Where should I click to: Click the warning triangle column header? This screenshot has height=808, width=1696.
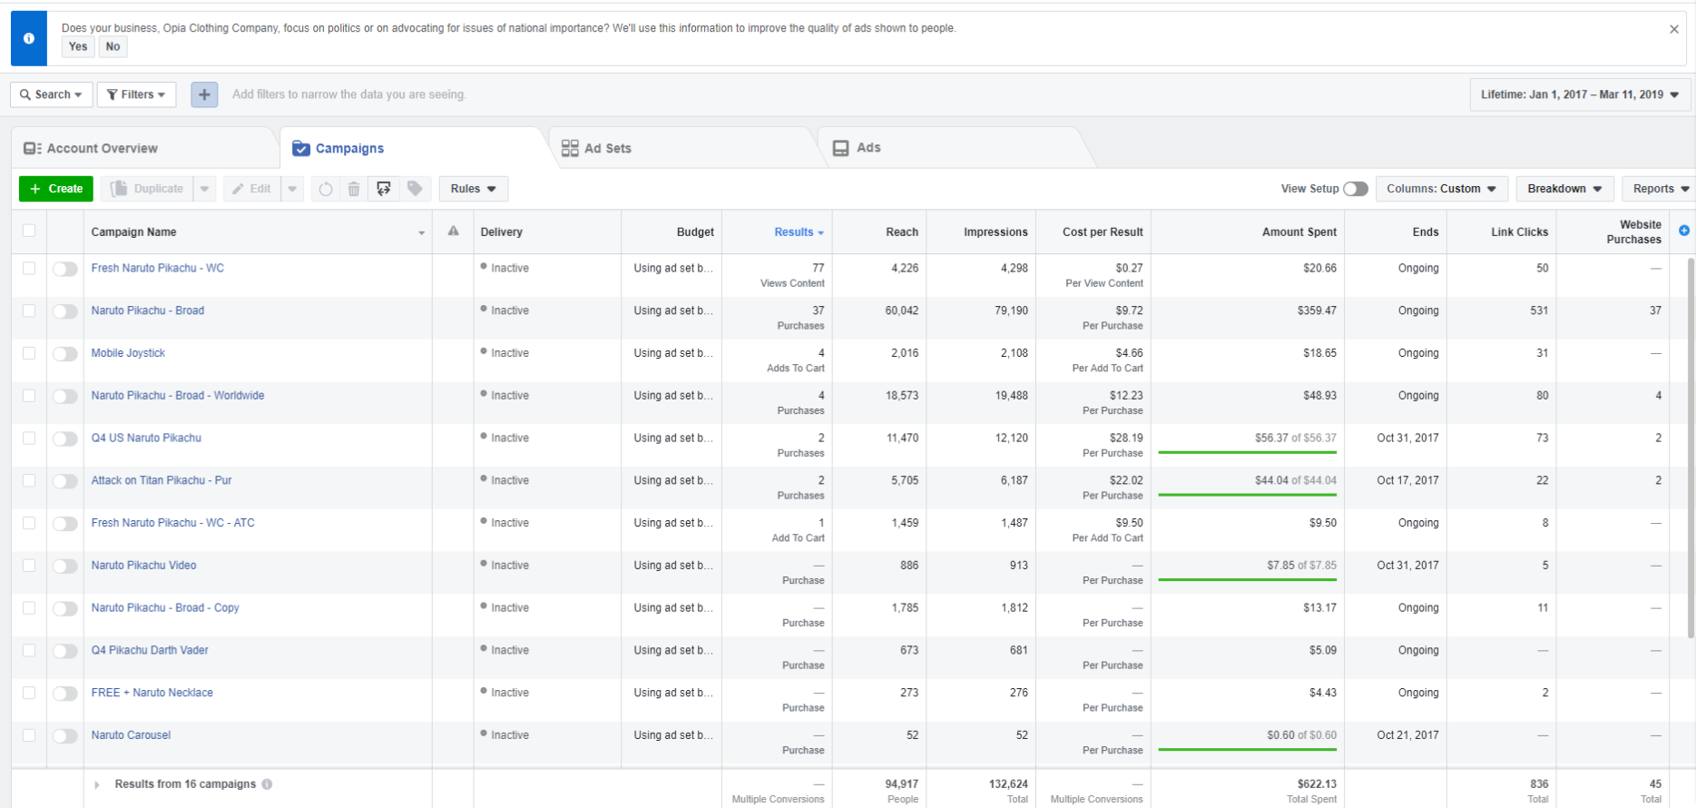(453, 232)
